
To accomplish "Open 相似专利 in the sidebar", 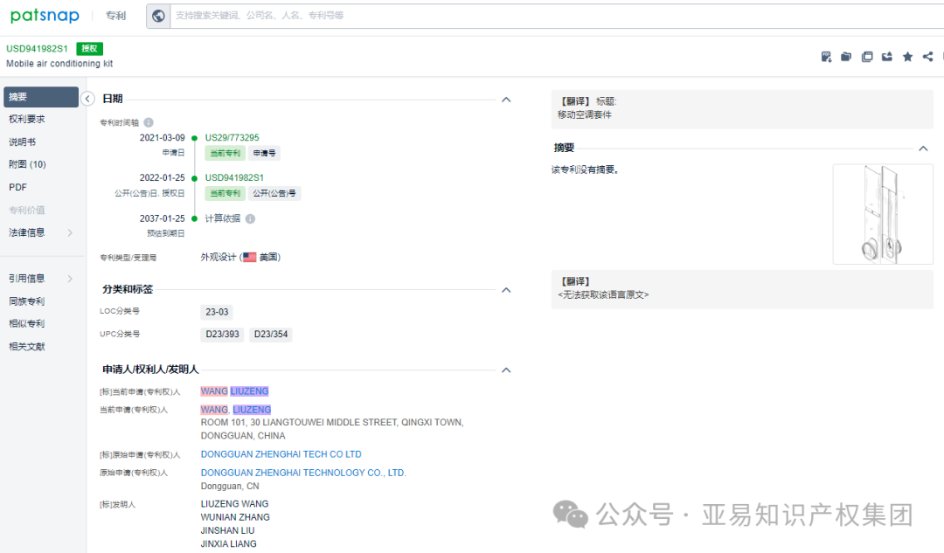I will tap(26, 324).
